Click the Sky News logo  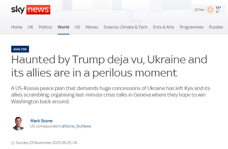[30, 10]
